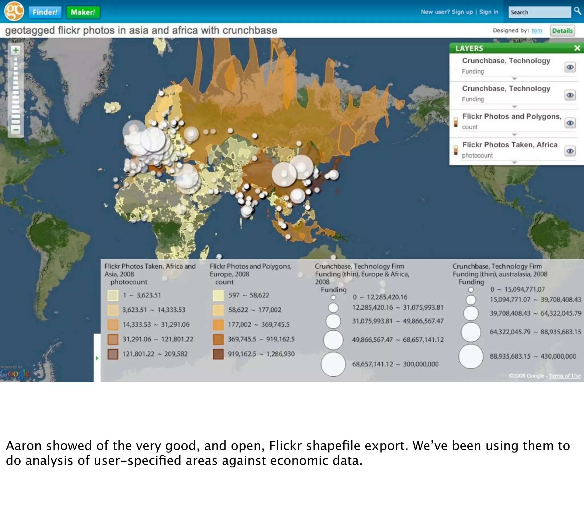Expand second Crunchbase Technology layer options
Screen dimensions: 584x527
point(514,107)
